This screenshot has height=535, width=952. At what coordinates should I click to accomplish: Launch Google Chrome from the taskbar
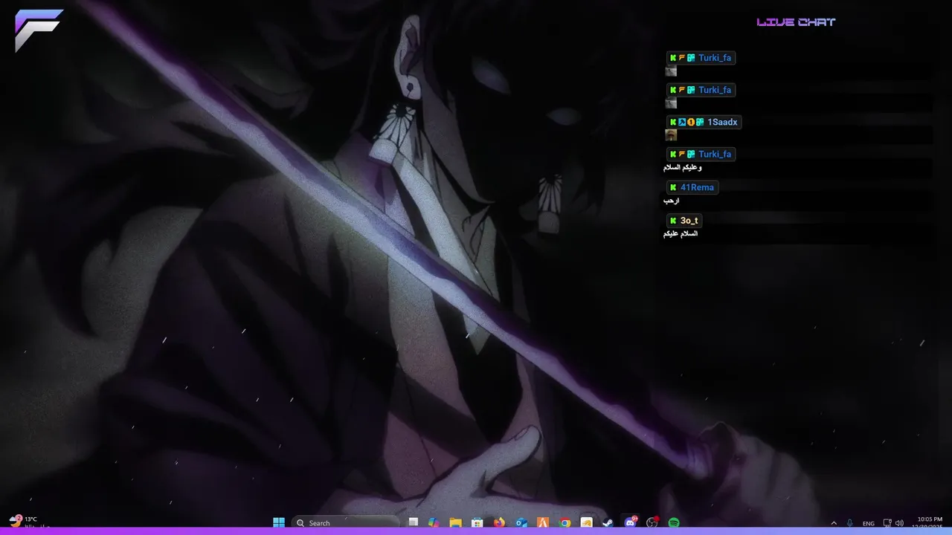pos(565,522)
